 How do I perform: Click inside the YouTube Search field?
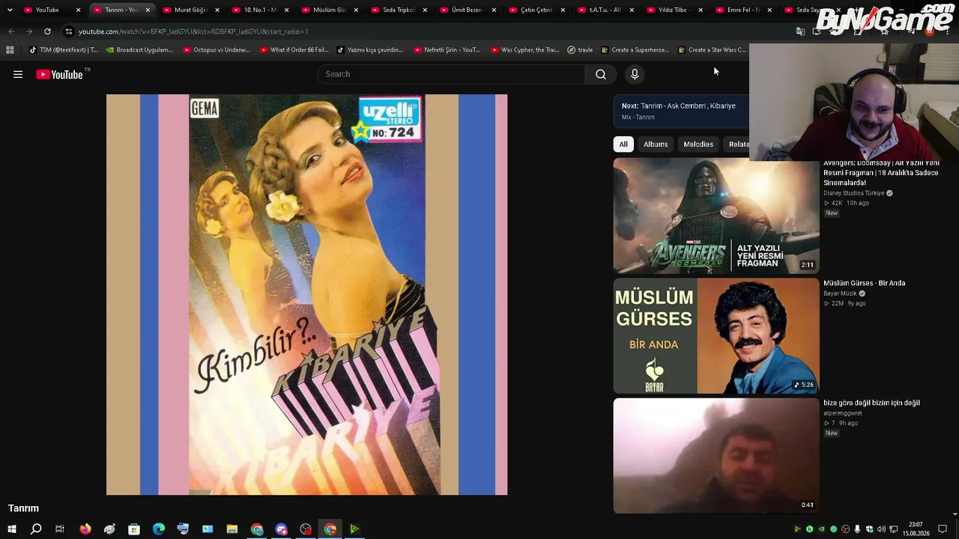[x=451, y=74]
